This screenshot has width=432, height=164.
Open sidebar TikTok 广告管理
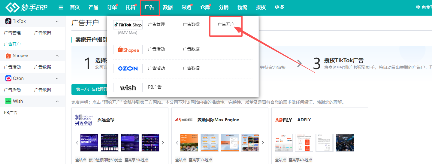[12, 33]
